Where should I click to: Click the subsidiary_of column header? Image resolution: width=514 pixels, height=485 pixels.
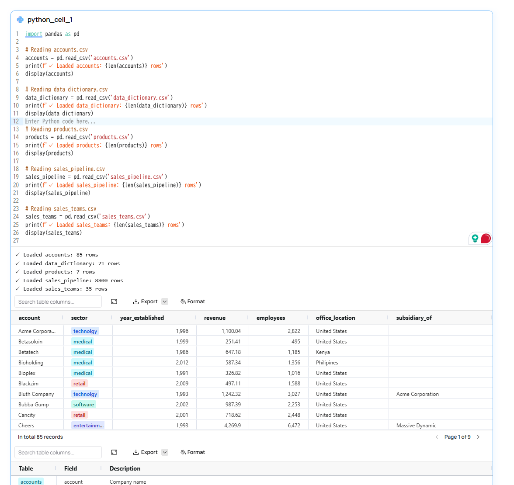(414, 318)
